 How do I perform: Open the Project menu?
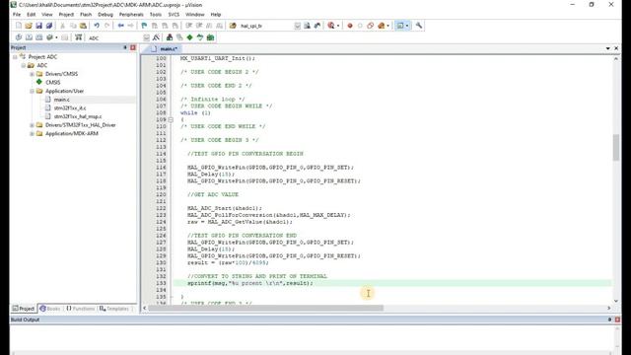point(66,15)
